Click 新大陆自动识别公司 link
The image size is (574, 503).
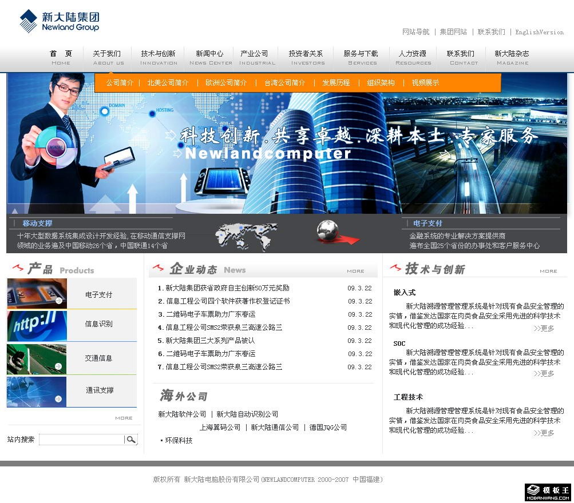tap(247, 414)
